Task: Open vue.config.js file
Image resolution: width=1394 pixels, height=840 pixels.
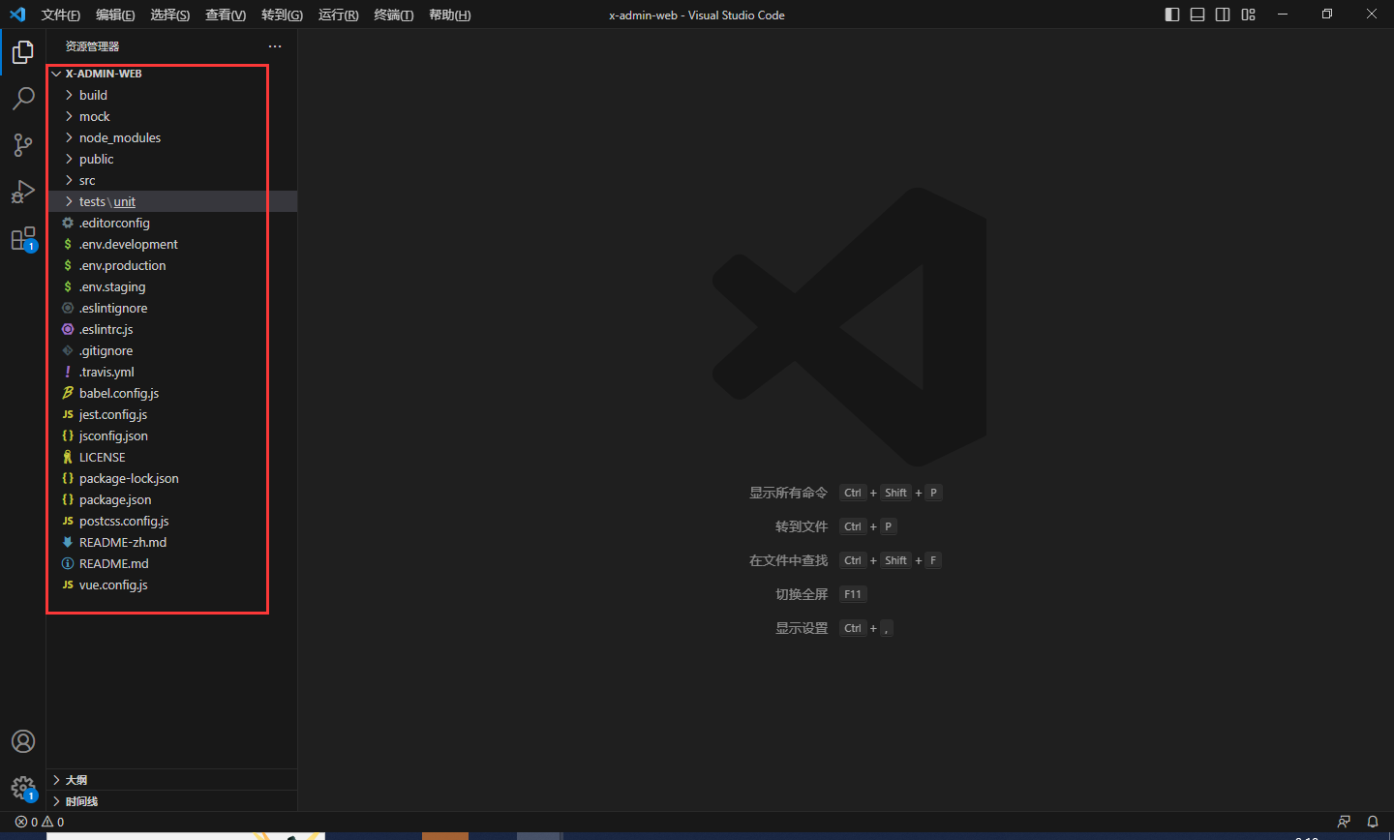Action: tap(172, 585)
